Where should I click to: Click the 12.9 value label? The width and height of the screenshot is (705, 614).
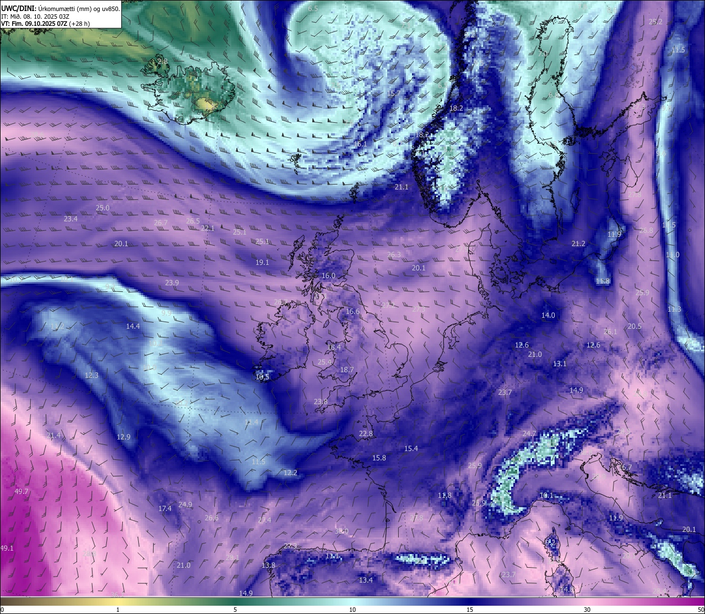pyautogui.click(x=123, y=437)
